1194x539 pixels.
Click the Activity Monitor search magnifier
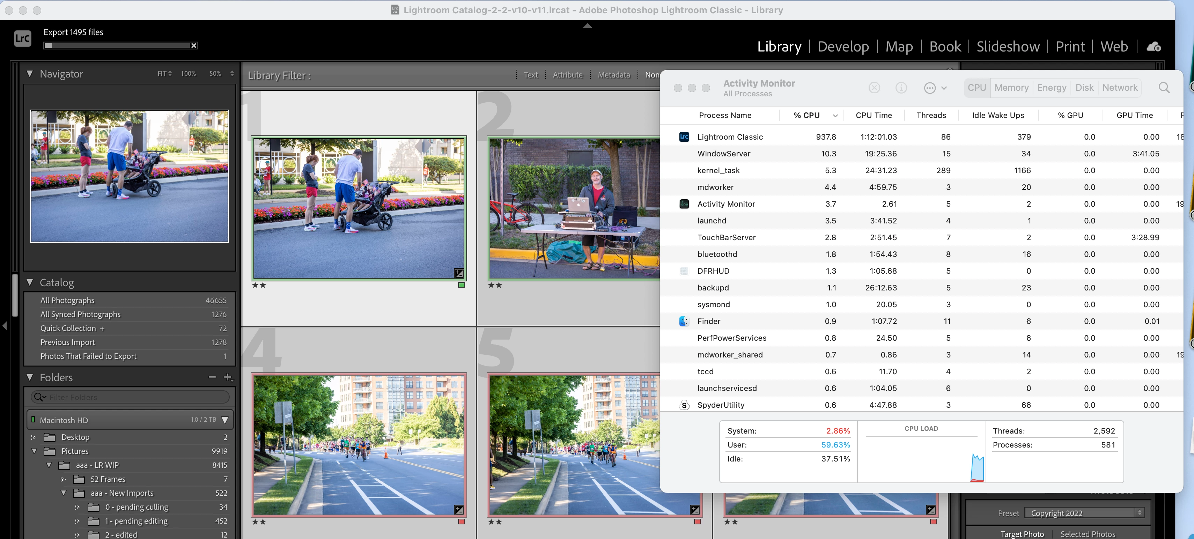[x=1164, y=88]
